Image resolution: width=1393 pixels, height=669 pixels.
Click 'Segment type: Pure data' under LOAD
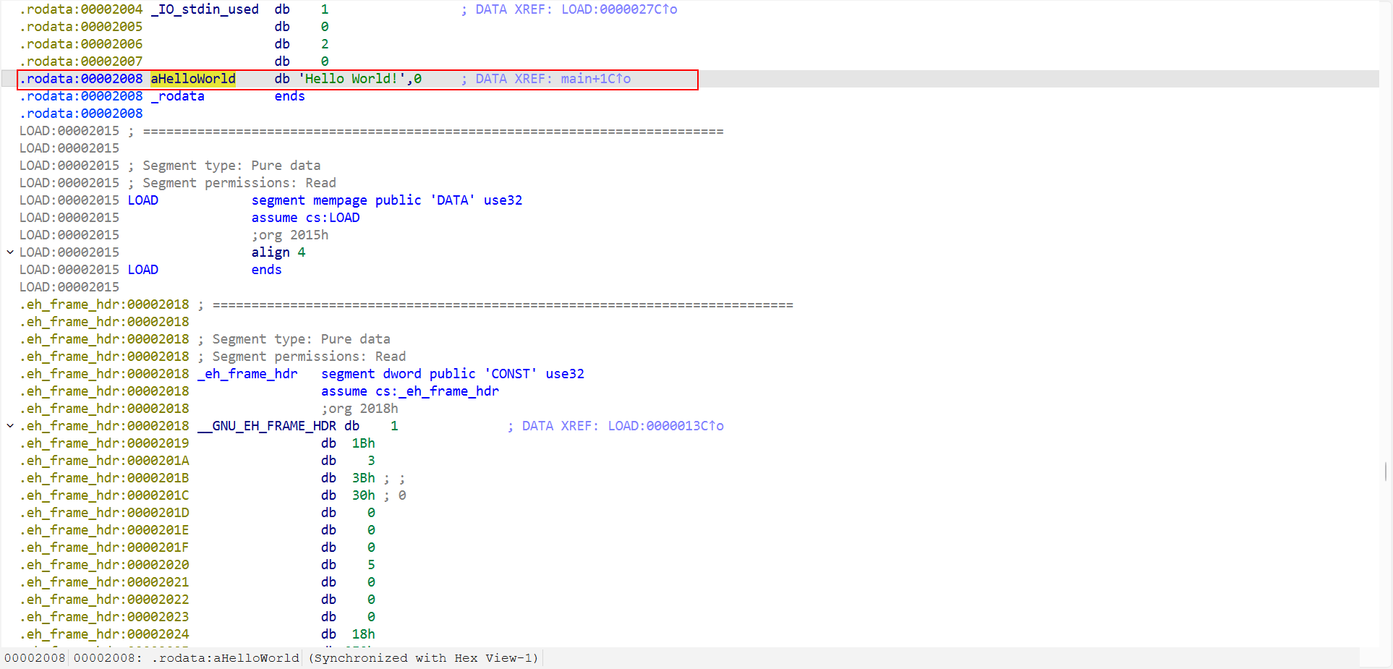231,166
